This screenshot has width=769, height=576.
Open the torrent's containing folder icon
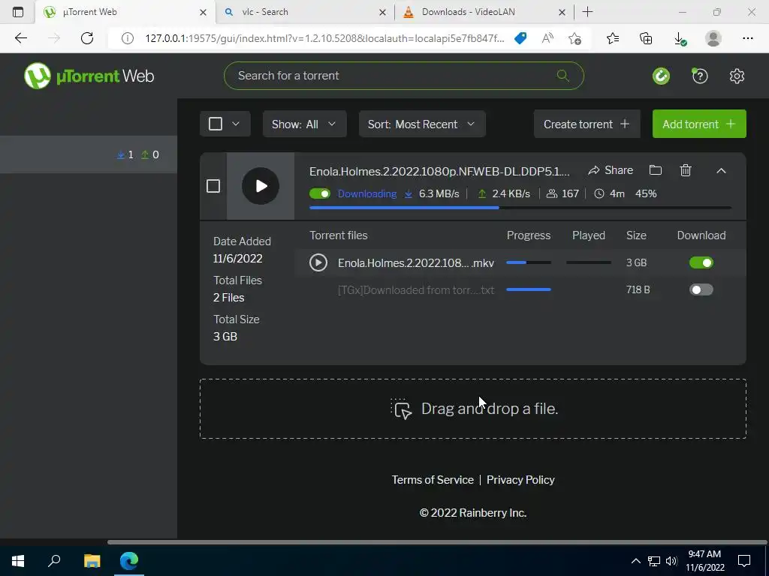pyautogui.click(x=655, y=170)
